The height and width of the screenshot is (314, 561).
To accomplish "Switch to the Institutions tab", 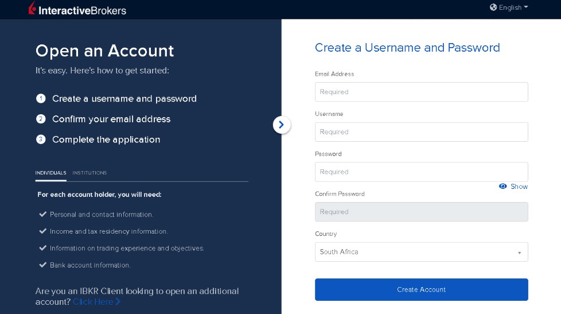I will (x=89, y=173).
